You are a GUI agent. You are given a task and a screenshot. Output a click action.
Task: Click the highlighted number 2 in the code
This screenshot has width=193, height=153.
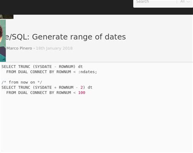pyautogui.click(x=81, y=87)
